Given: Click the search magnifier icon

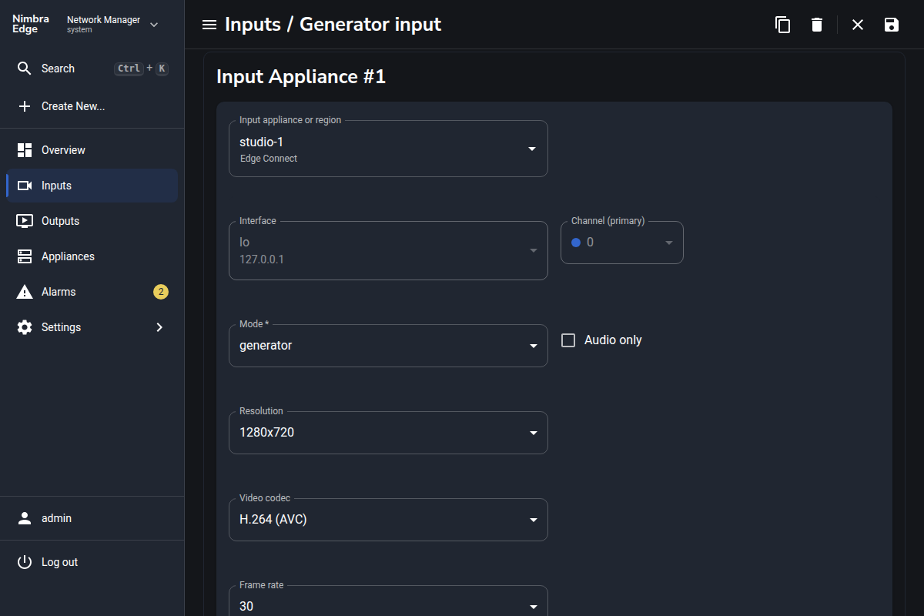Looking at the screenshot, I should [25, 69].
